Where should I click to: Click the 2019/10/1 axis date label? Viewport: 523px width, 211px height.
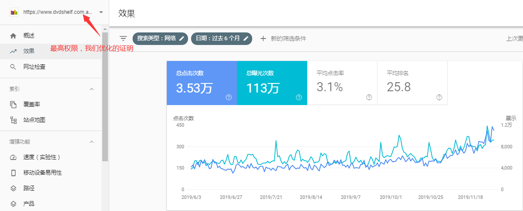pyautogui.click(x=391, y=197)
